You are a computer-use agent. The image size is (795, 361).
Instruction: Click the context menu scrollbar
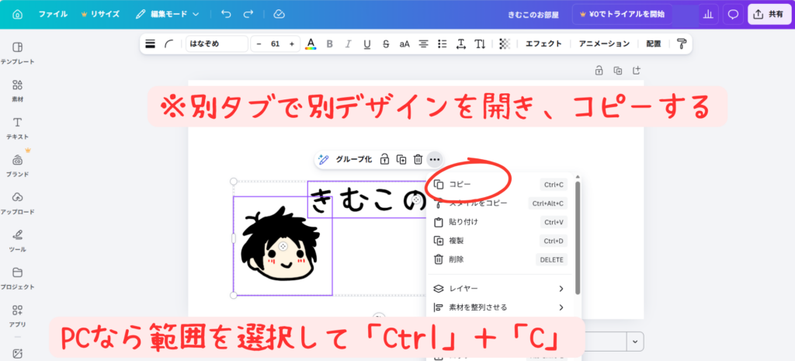click(578, 238)
